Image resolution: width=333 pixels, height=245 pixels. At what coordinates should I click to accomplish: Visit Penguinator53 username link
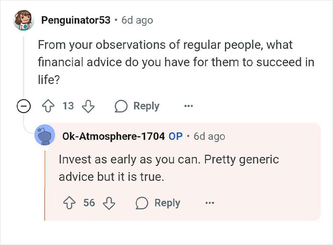pos(76,20)
